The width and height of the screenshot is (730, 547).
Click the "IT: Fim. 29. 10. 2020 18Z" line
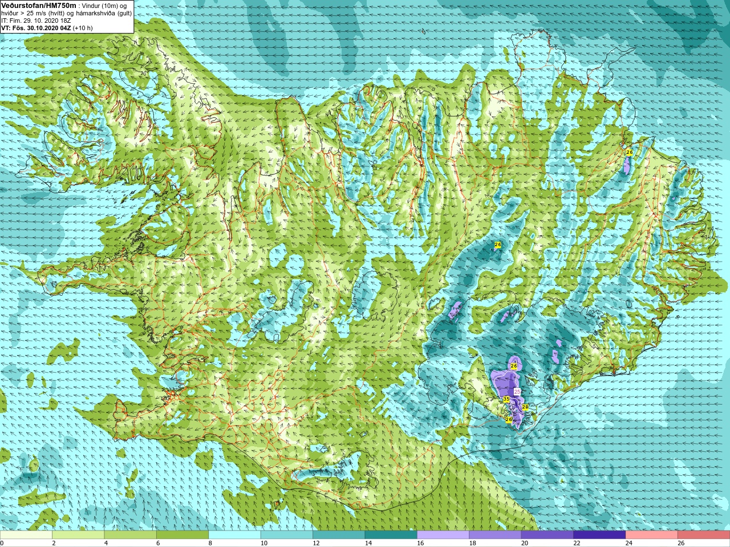click(x=36, y=21)
